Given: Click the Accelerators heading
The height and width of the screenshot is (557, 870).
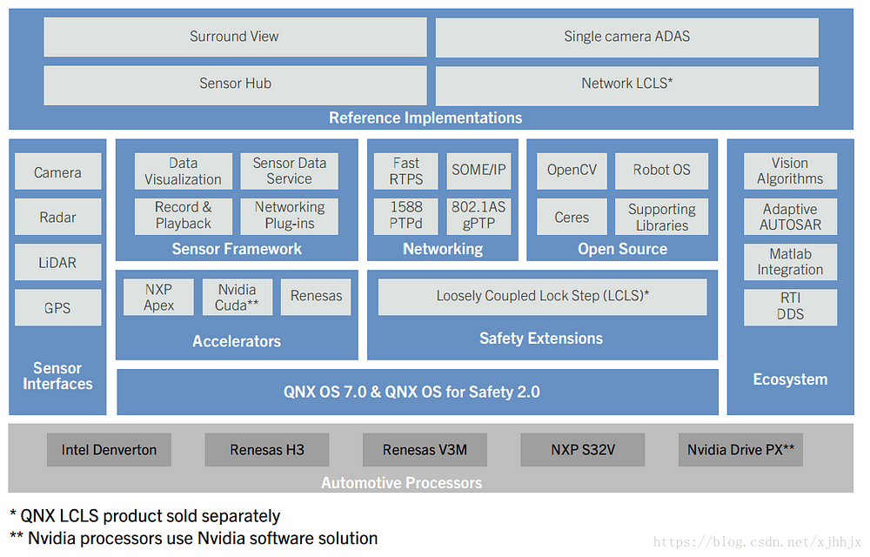Looking at the screenshot, I should [237, 341].
